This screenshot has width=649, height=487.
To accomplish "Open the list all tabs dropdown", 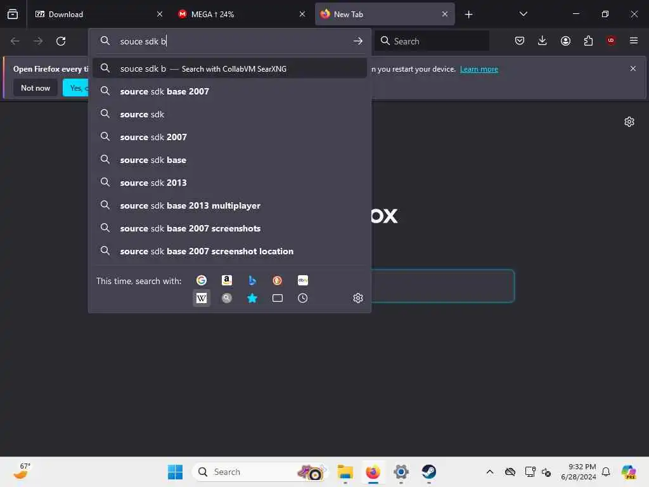I will [523, 14].
